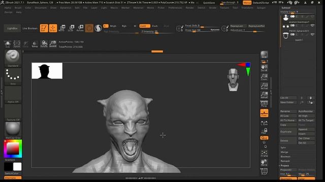The width and height of the screenshot is (325, 182).
Task: Click the Duplicate subtool button
Action: click(x=288, y=131)
